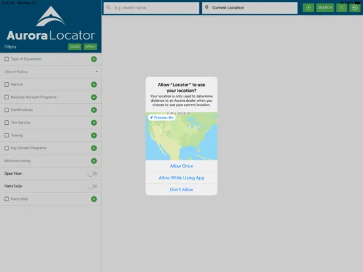The width and height of the screenshot is (363, 272).
Task: Choose Don't Allow in location dialog
Action: tap(181, 190)
